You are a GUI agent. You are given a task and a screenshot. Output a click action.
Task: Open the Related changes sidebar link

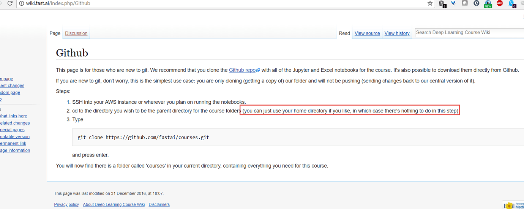[x=15, y=123]
